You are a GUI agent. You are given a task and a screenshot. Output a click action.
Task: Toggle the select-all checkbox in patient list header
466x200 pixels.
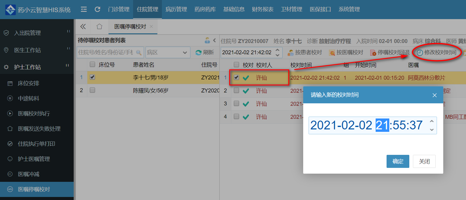click(x=92, y=65)
